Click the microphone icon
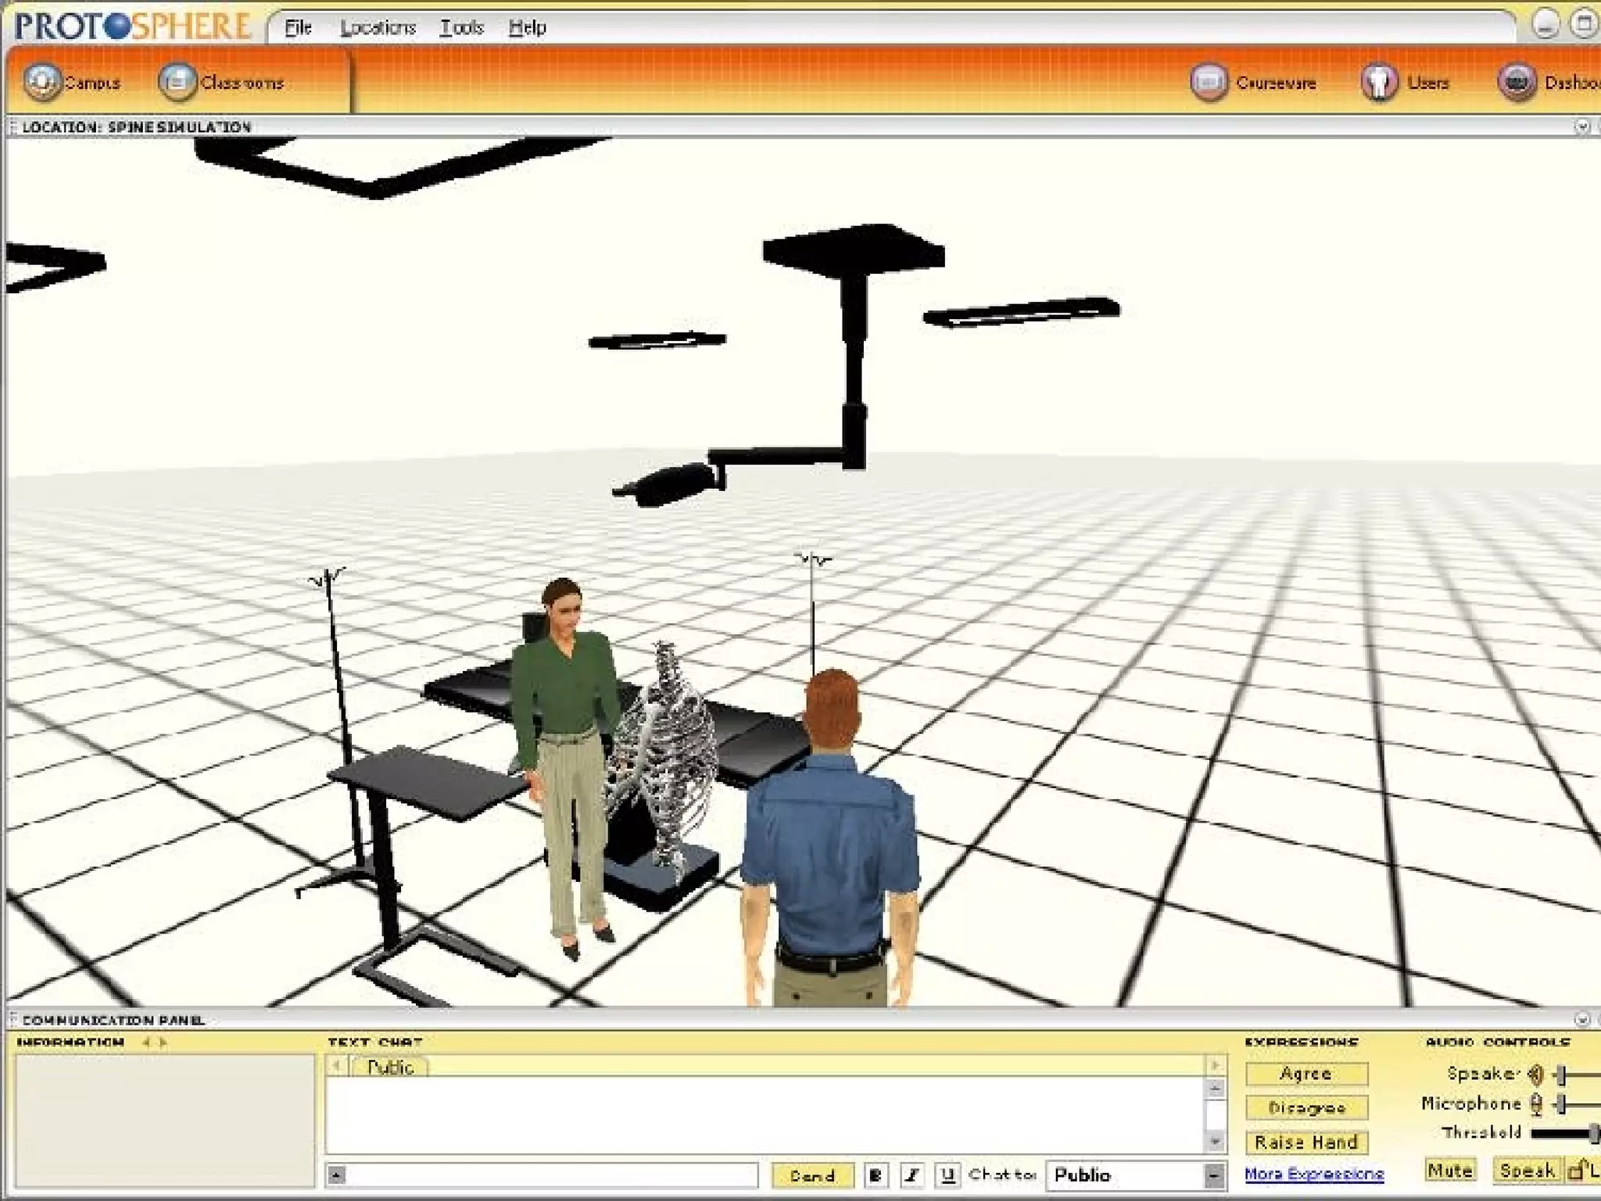This screenshot has width=1601, height=1201. [x=1536, y=1104]
